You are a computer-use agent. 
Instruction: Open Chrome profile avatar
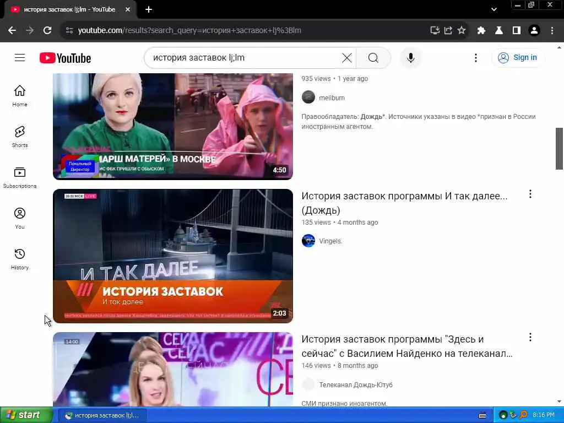pos(534,30)
